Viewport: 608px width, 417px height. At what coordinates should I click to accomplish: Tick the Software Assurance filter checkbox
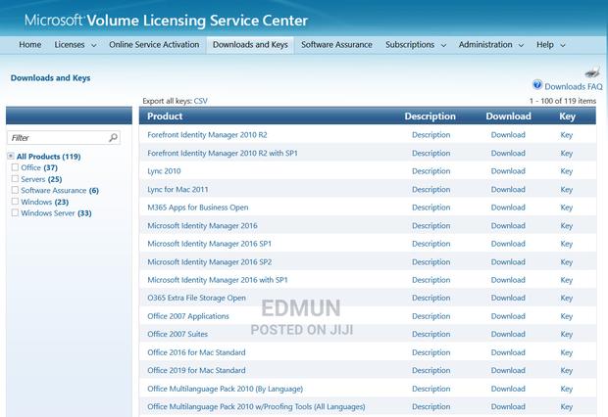14,190
